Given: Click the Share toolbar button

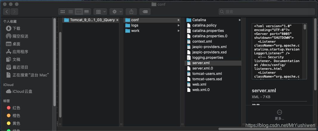Looking at the screenshot, I should pyautogui.click(x=131, y=12).
